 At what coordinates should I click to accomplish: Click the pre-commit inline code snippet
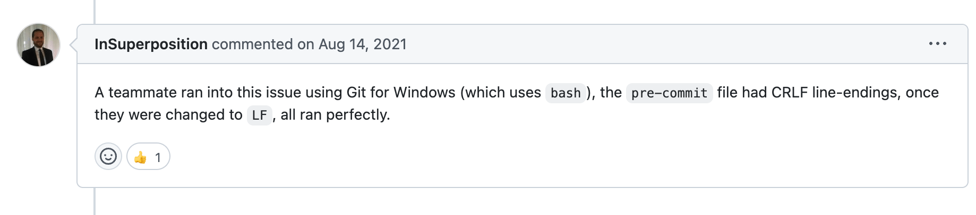[669, 93]
